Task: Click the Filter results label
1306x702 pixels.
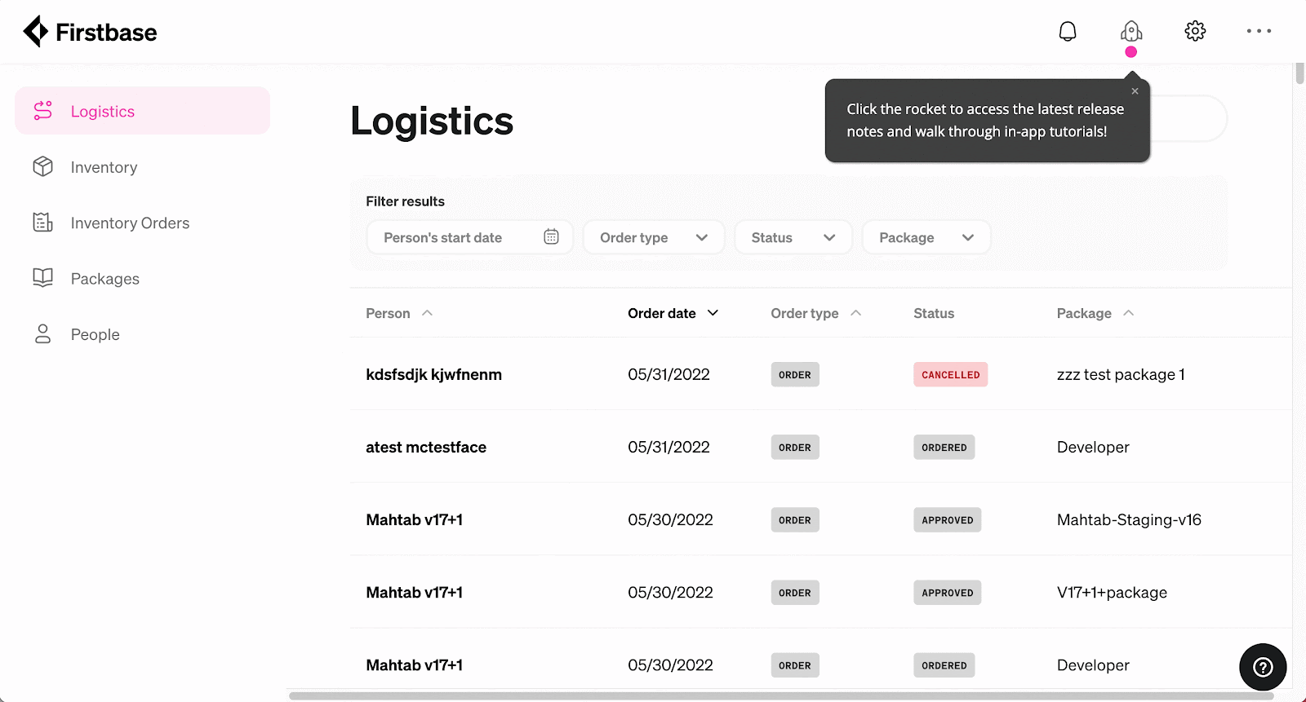Action: [x=405, y=201]
